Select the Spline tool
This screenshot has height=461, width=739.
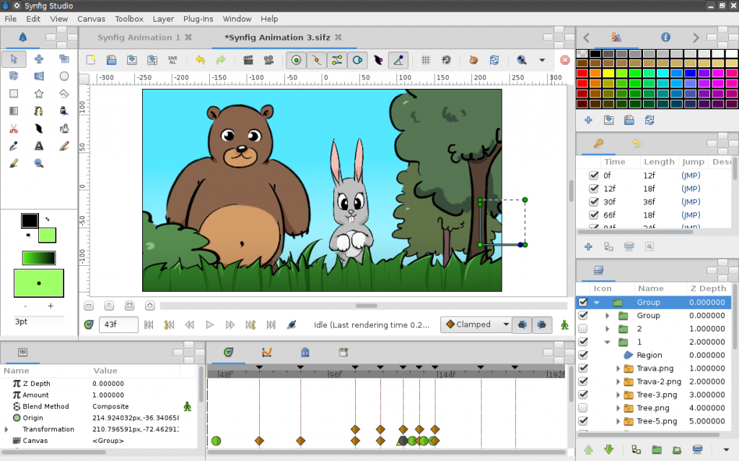(x=39, y=111)
